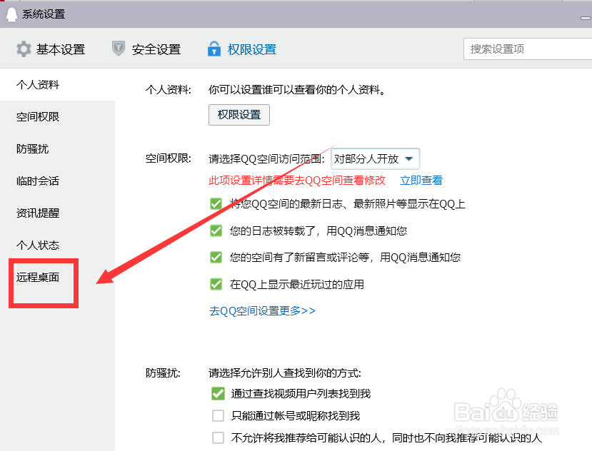Open 临时会话 sidebar item
592x451 pixels.
[38, 181]
